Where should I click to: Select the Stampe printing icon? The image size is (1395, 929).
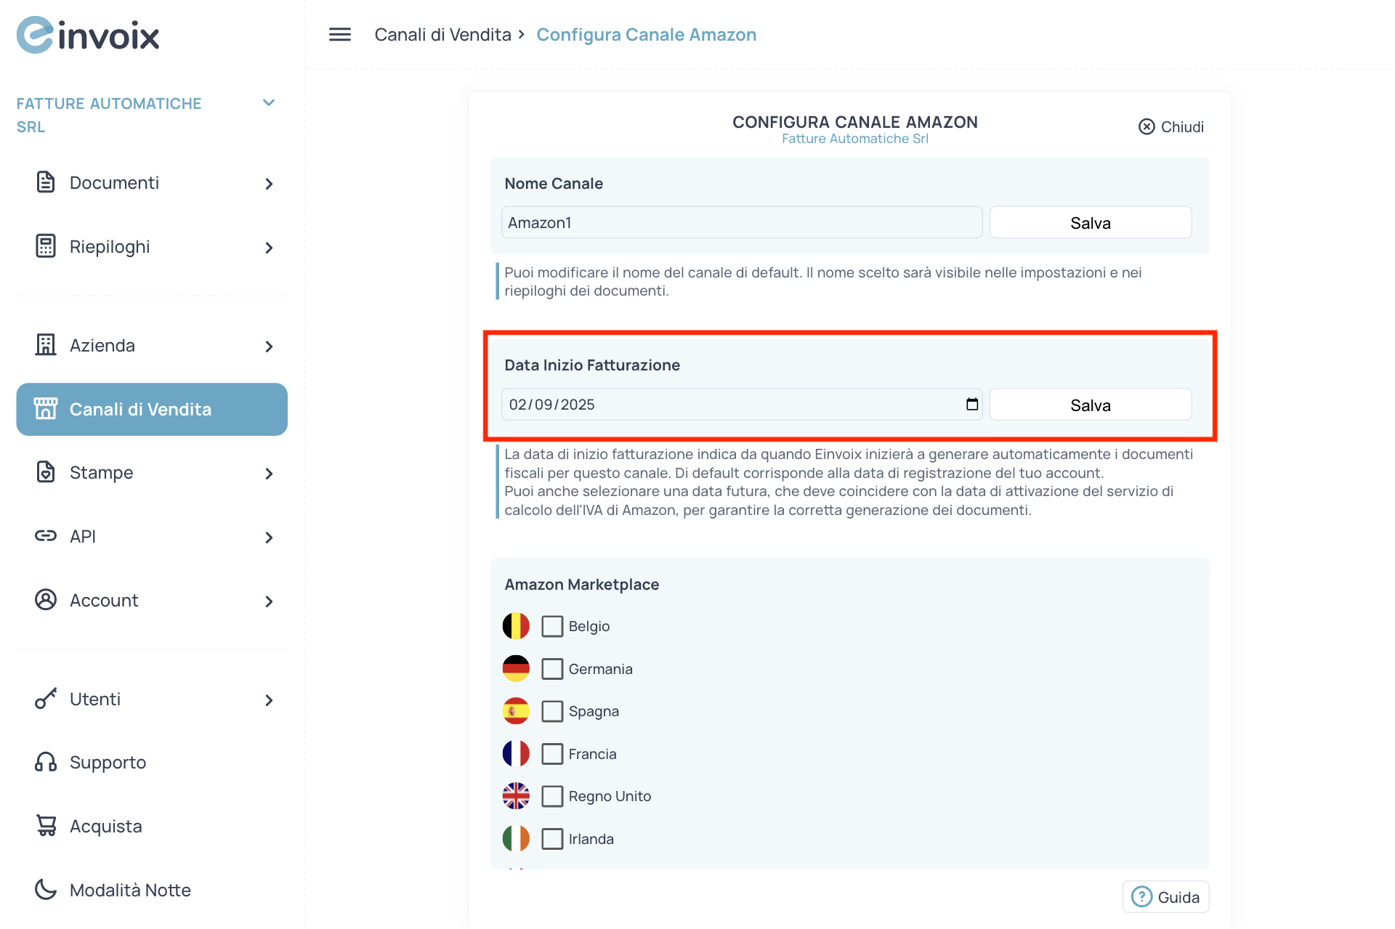[x=46, y=472]
